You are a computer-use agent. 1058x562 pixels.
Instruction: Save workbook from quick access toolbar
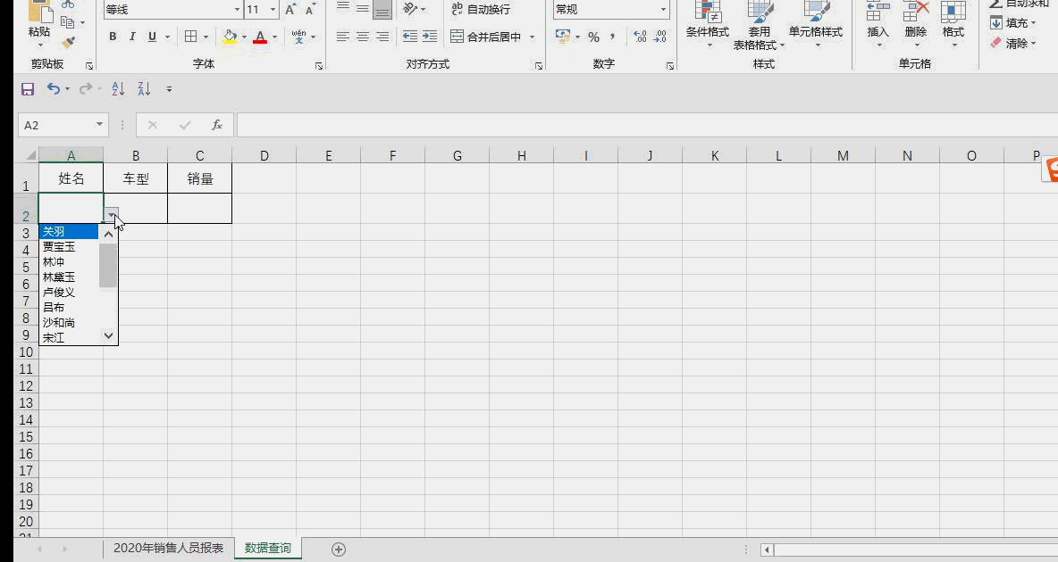pyautogui.click(x=28, y=89)
